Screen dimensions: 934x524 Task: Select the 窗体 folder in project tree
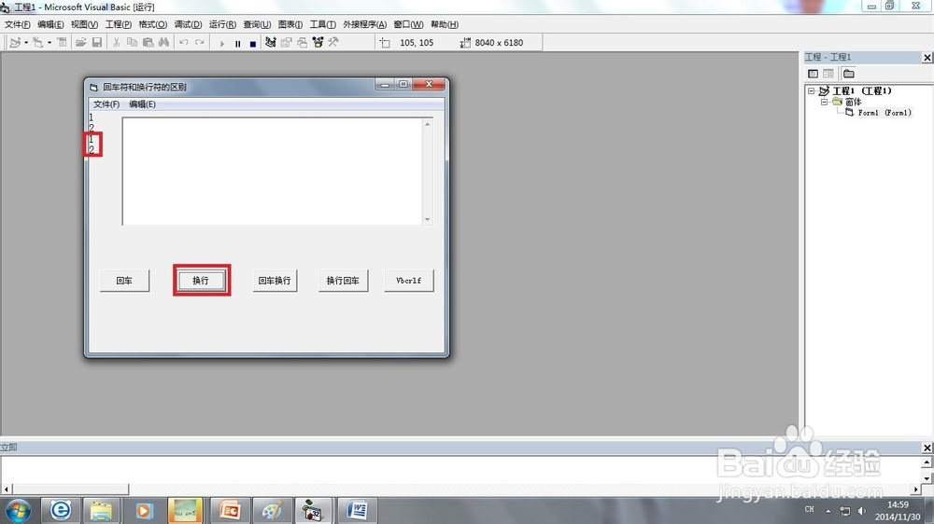coord(853,102)
